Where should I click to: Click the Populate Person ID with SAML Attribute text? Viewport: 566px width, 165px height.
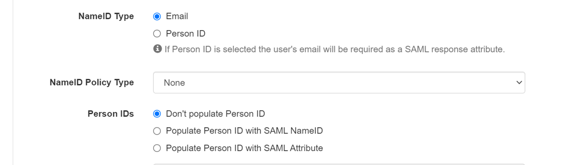244,148
